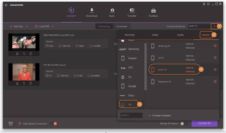
Task: Open the Download section
Action: point(92,12)
